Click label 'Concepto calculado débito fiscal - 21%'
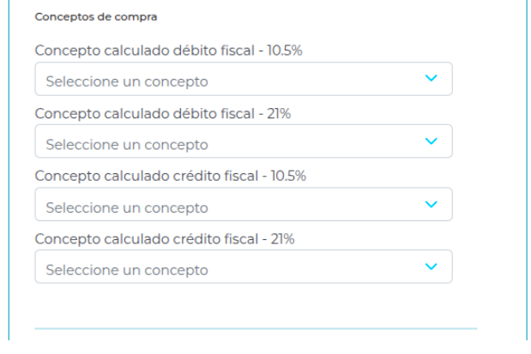The height and width of the screenshot is (354, 531). tap(162, 113)
